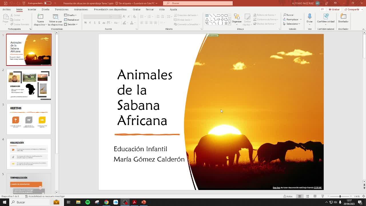
Task: Click the Nueva diapositiva icon
Action: (40, 17)
